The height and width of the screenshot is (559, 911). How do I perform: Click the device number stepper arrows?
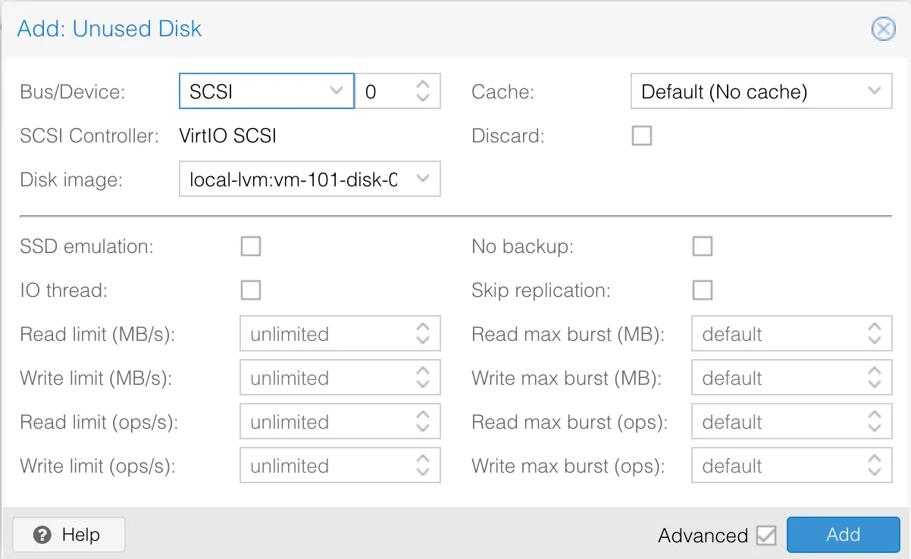pyautogui.click(x=423, y=92)
